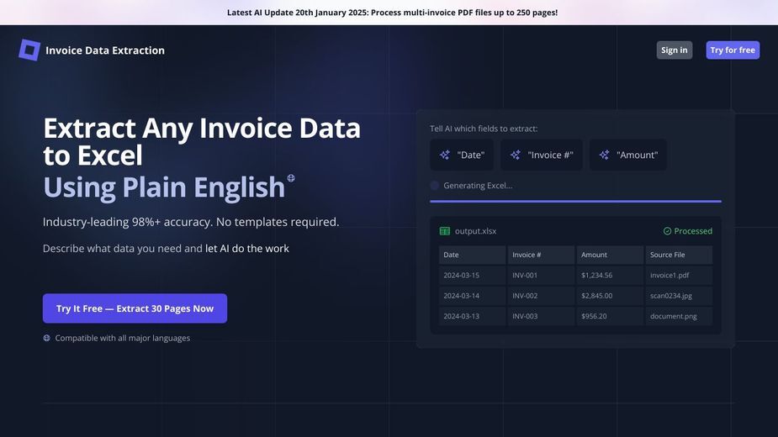Click Try It Free — Extract 30 Pages Now
The width and height of the screenshot is (778, 437).
pos(135,308)
